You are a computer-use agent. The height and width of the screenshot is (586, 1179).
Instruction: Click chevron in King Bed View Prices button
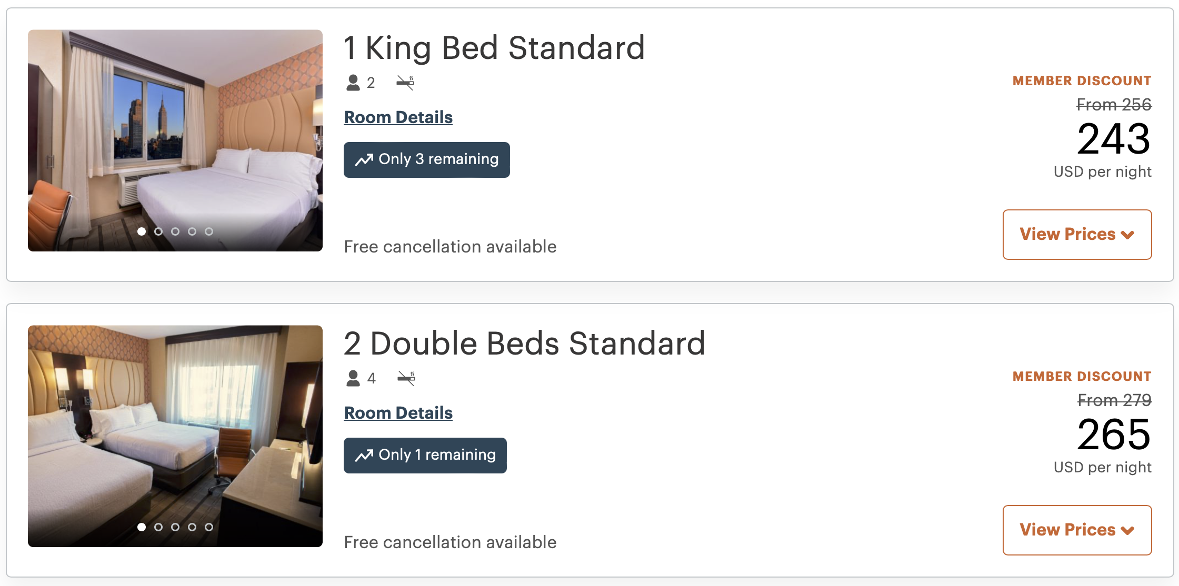(x=1127, y=235)
